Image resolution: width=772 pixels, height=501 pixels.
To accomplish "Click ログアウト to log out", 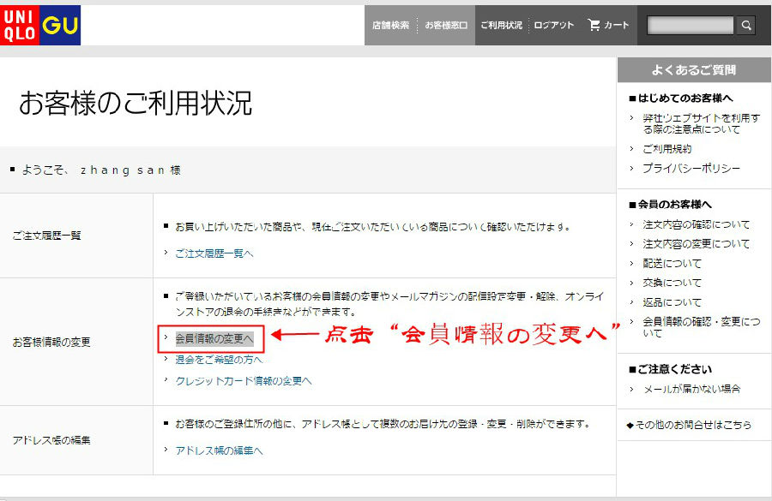I will [x=554, y=26].
